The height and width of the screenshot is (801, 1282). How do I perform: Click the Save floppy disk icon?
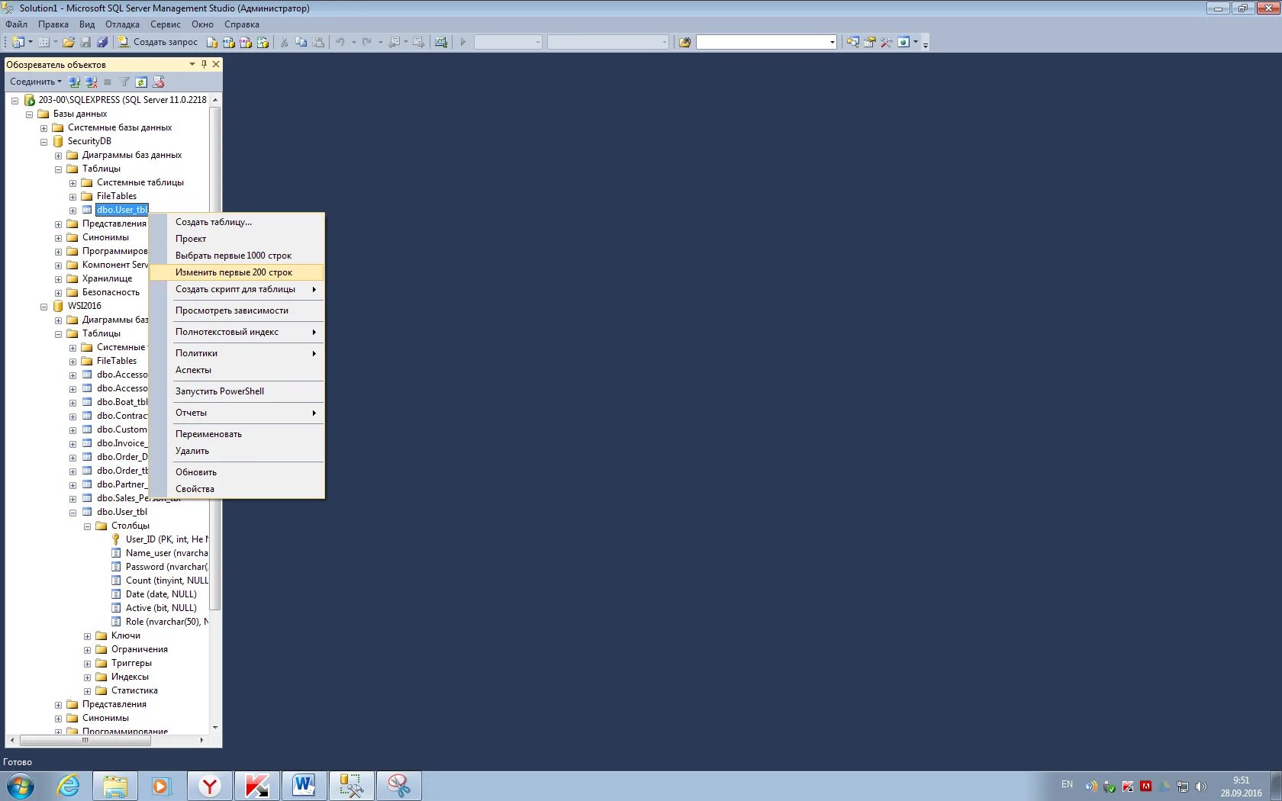click(85, 42)
